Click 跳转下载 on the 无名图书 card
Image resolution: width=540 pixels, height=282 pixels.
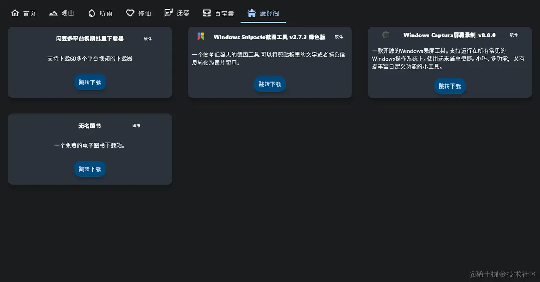pyautogui.click(x=90, y=169)
